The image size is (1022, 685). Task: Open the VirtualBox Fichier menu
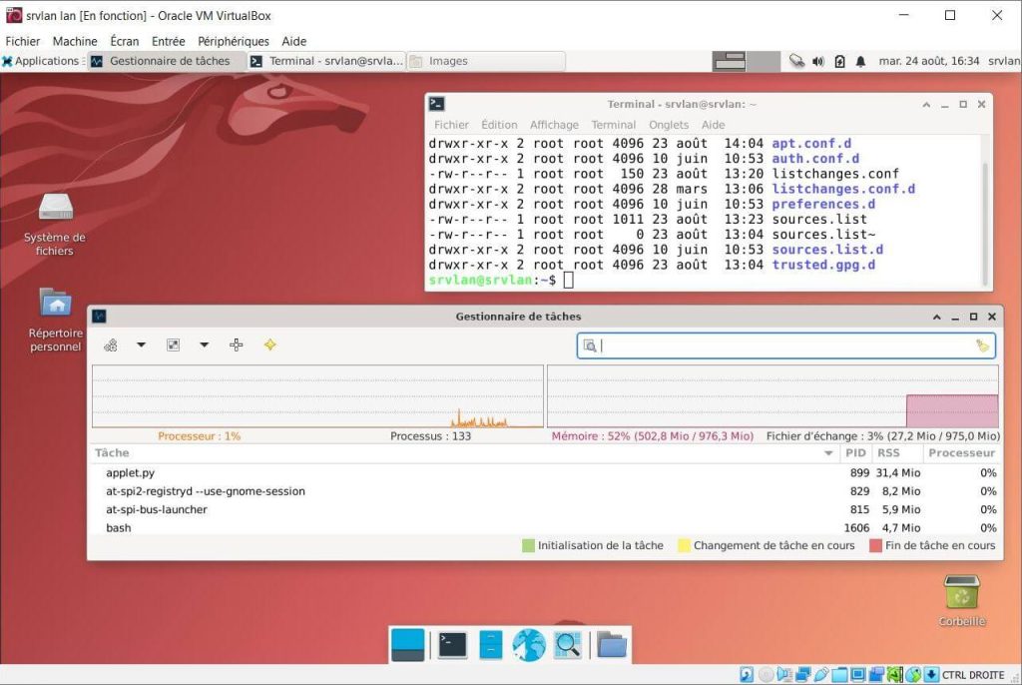pos(23,41)
